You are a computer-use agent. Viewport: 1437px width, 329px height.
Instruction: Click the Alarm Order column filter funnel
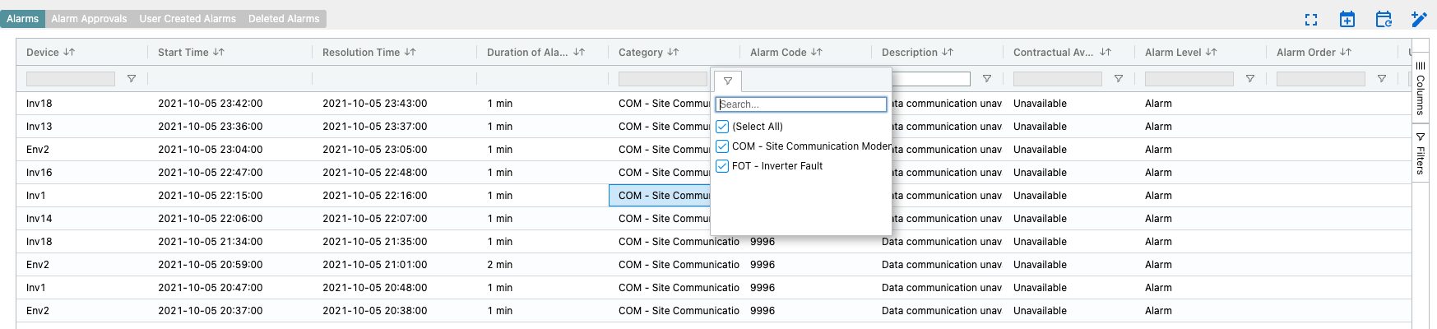click(1382, 79)
